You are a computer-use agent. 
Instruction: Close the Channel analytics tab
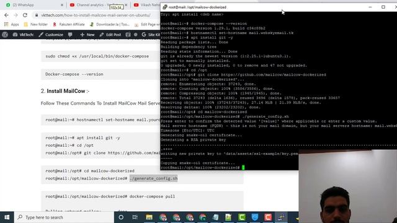[x=126, y=5]
